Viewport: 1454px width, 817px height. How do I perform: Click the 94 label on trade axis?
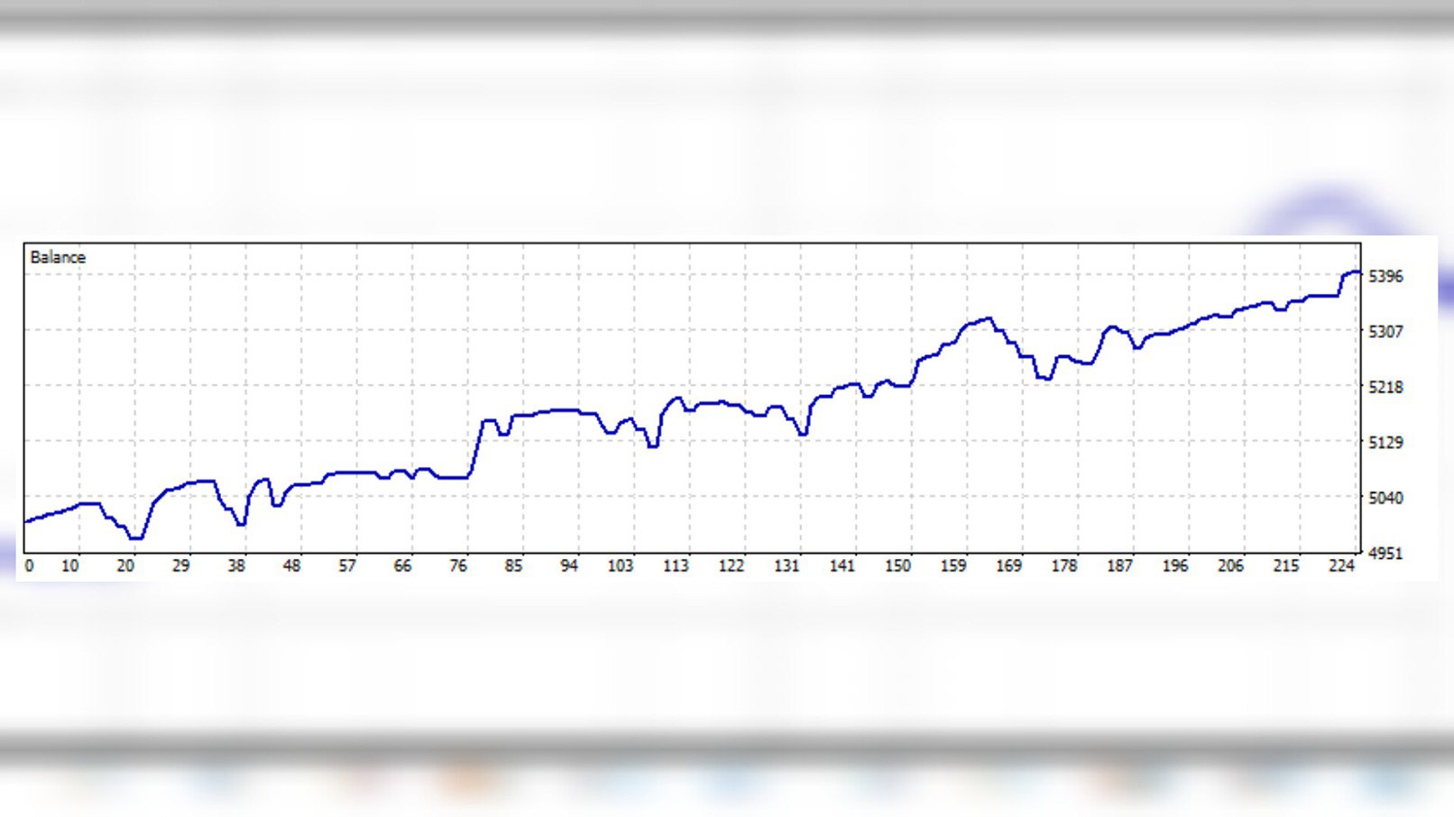coord(569,565)
